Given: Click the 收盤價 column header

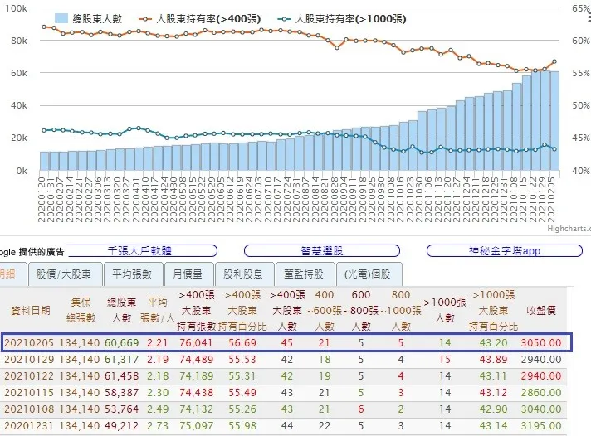Looking at the screenshot, I should pyautogui.click(x=541, y=311).
